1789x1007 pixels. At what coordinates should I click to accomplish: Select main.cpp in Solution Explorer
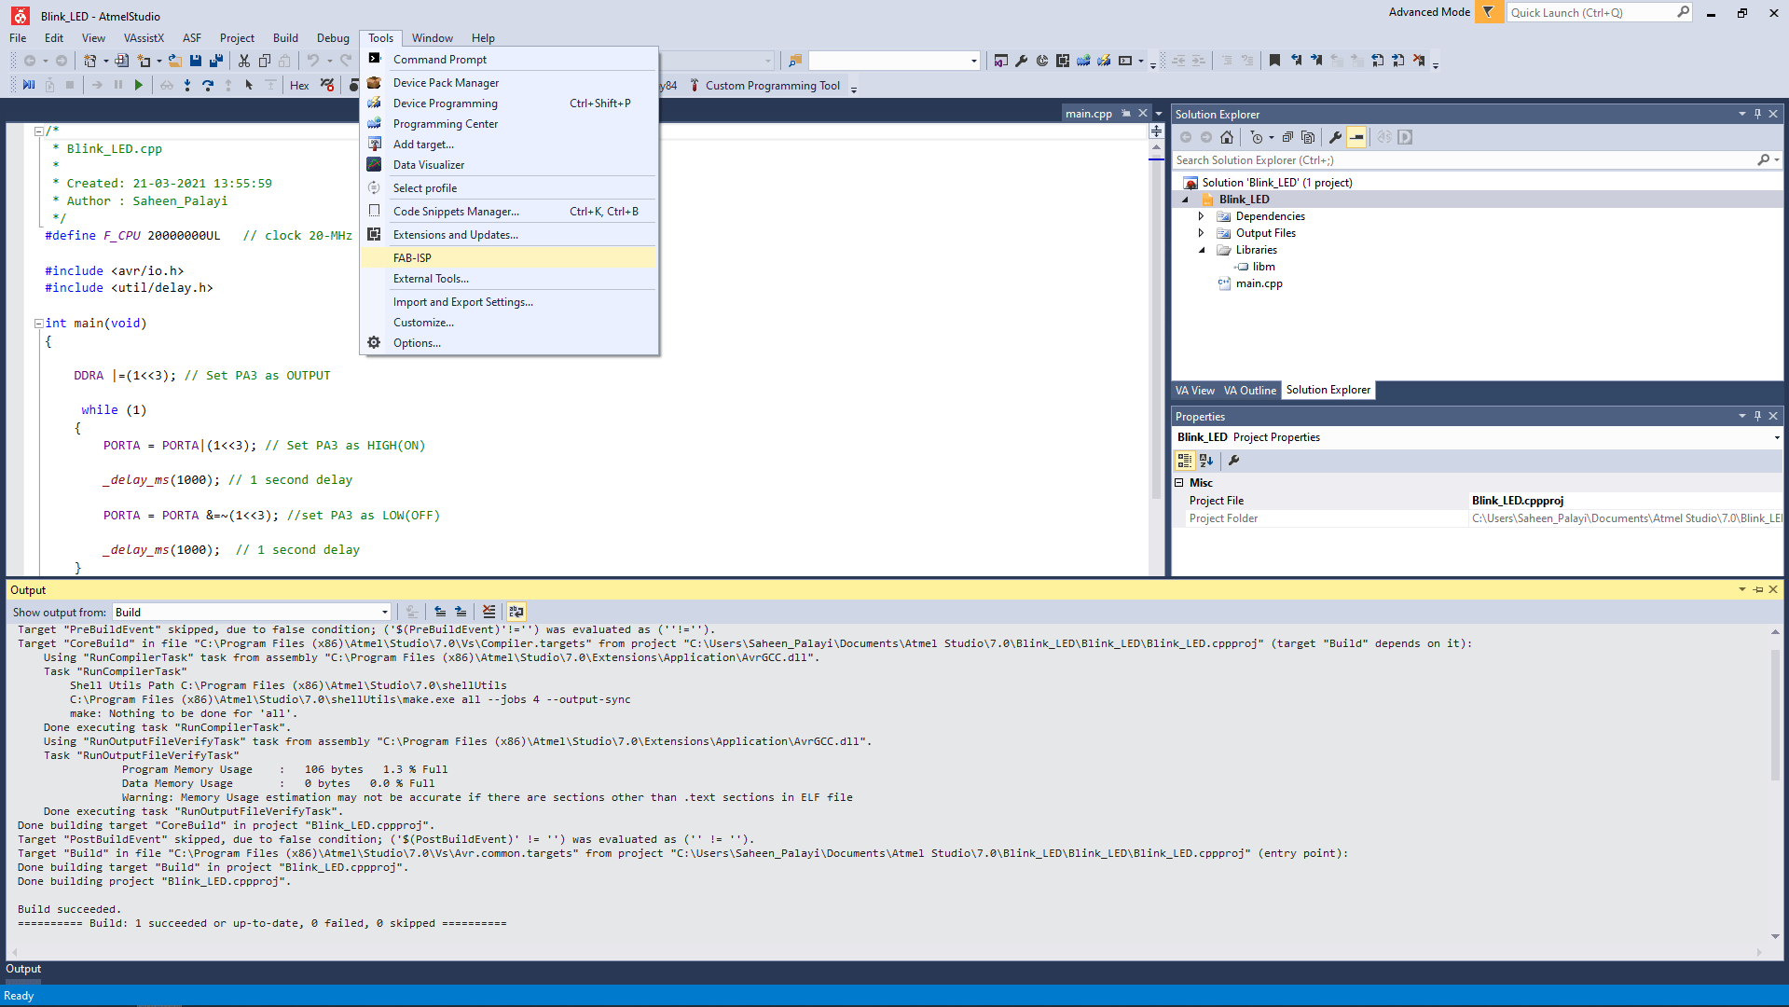[x=1259, y=283]
